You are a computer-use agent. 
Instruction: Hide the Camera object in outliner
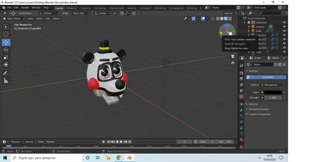point(284,27)
